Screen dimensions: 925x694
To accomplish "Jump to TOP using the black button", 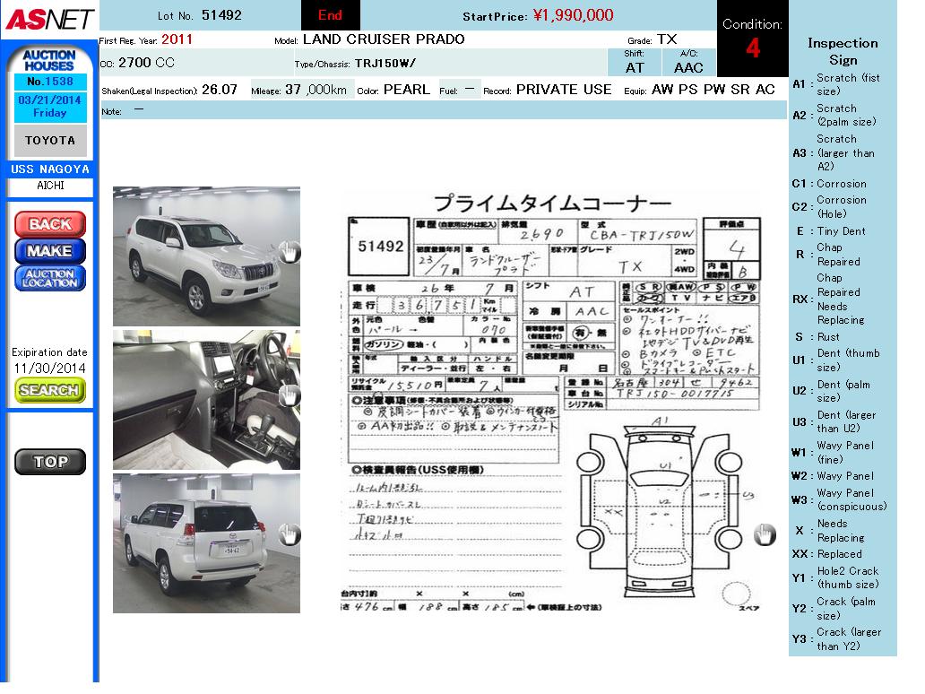I will tap(49, 462).
